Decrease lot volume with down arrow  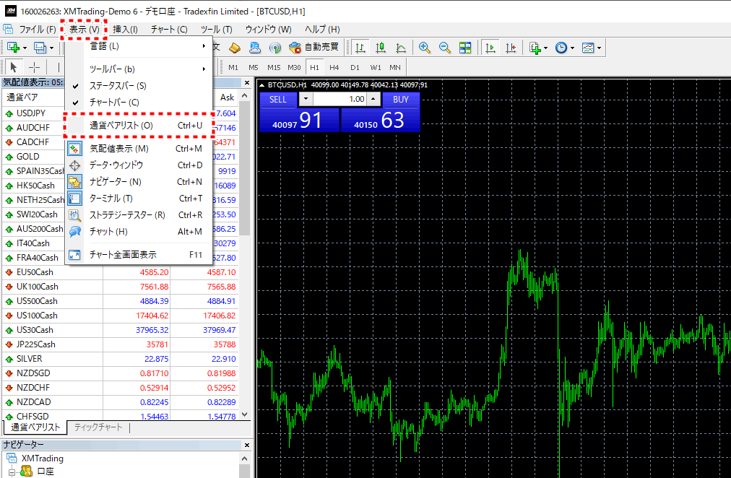tap(306, 99)
